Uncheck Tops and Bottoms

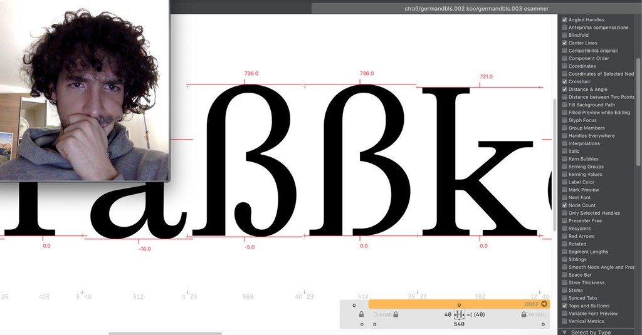coord(565,306)
